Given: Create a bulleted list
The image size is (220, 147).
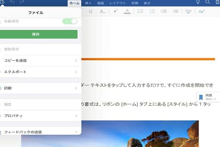Looking at the screenshot, I should pos(140,11).
